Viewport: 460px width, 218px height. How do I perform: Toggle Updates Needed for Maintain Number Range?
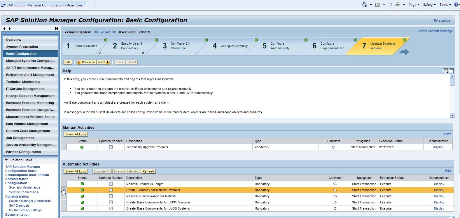tap(111, 196)
